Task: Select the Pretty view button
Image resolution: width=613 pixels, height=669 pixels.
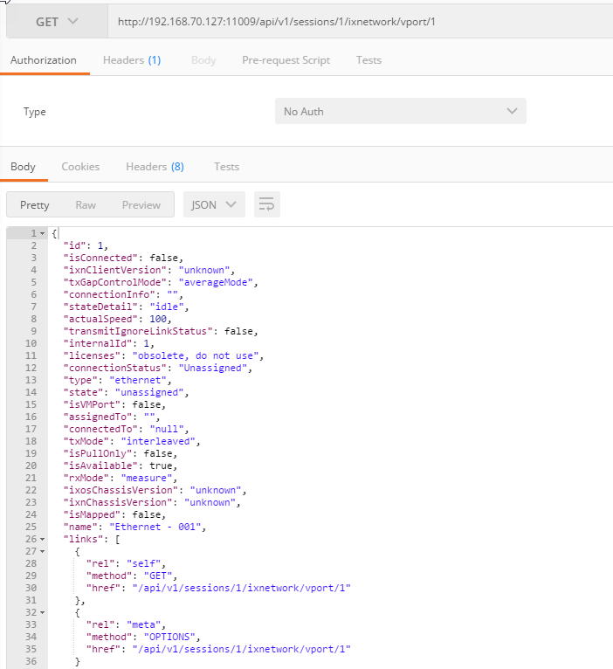Action: (35, 205)
